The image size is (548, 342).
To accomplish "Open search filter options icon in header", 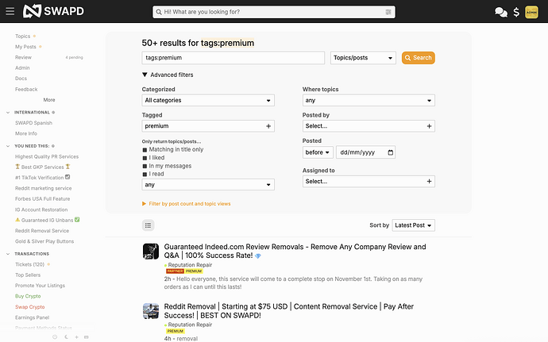I will tap(388, 12).
